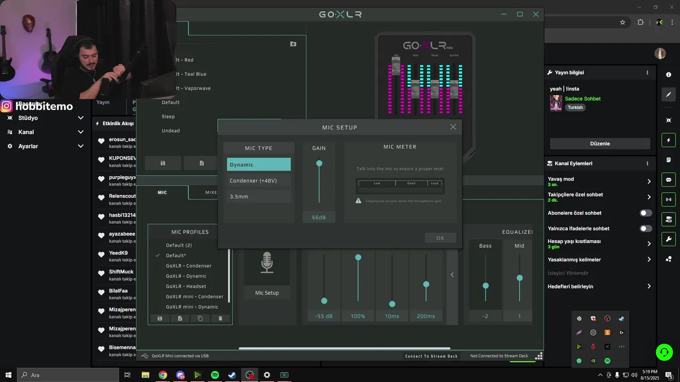Switch to the MIC tab

162,192
